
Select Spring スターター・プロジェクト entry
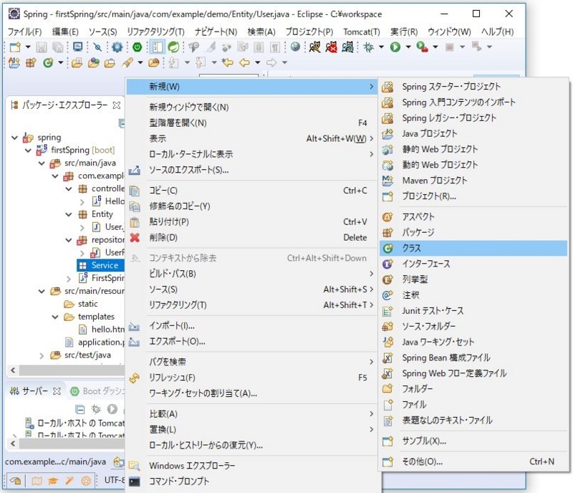473,87
